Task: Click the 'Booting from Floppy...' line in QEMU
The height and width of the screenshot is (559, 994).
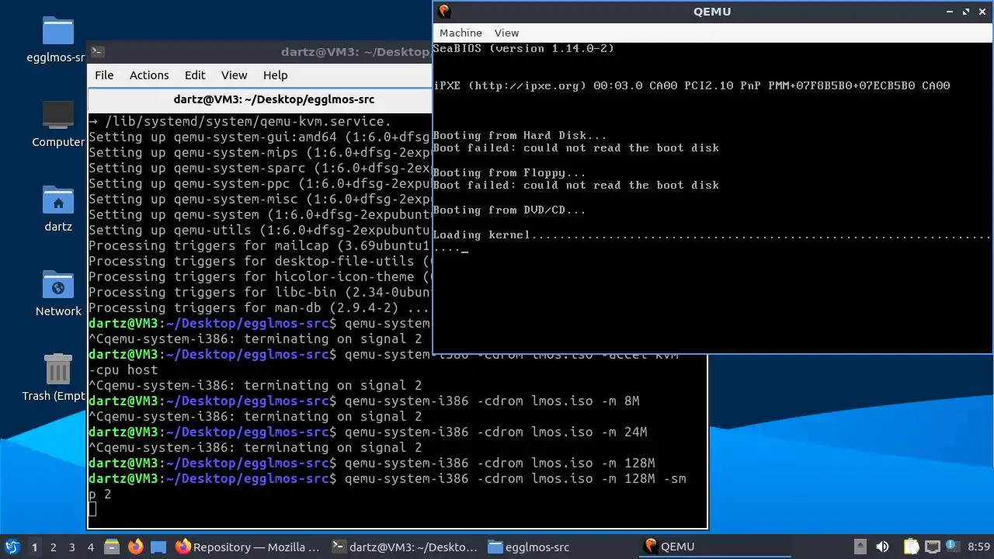Action: click(x=509, y=172)
